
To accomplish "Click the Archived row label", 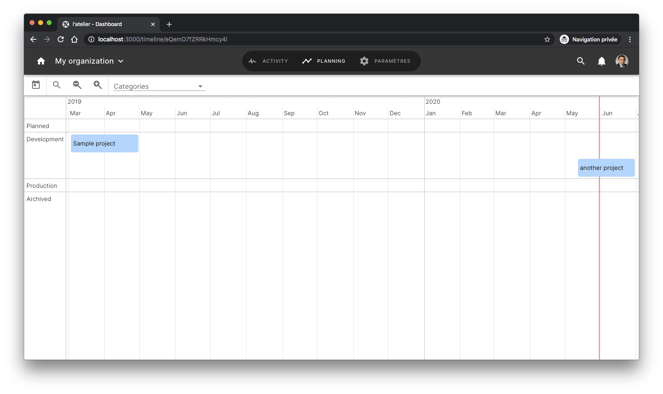I will click(x=38, y=199).
